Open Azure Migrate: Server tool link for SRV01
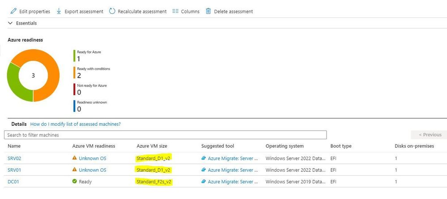Screen dimensions: 447x199 pyautogui.click(x=233, y=170)
